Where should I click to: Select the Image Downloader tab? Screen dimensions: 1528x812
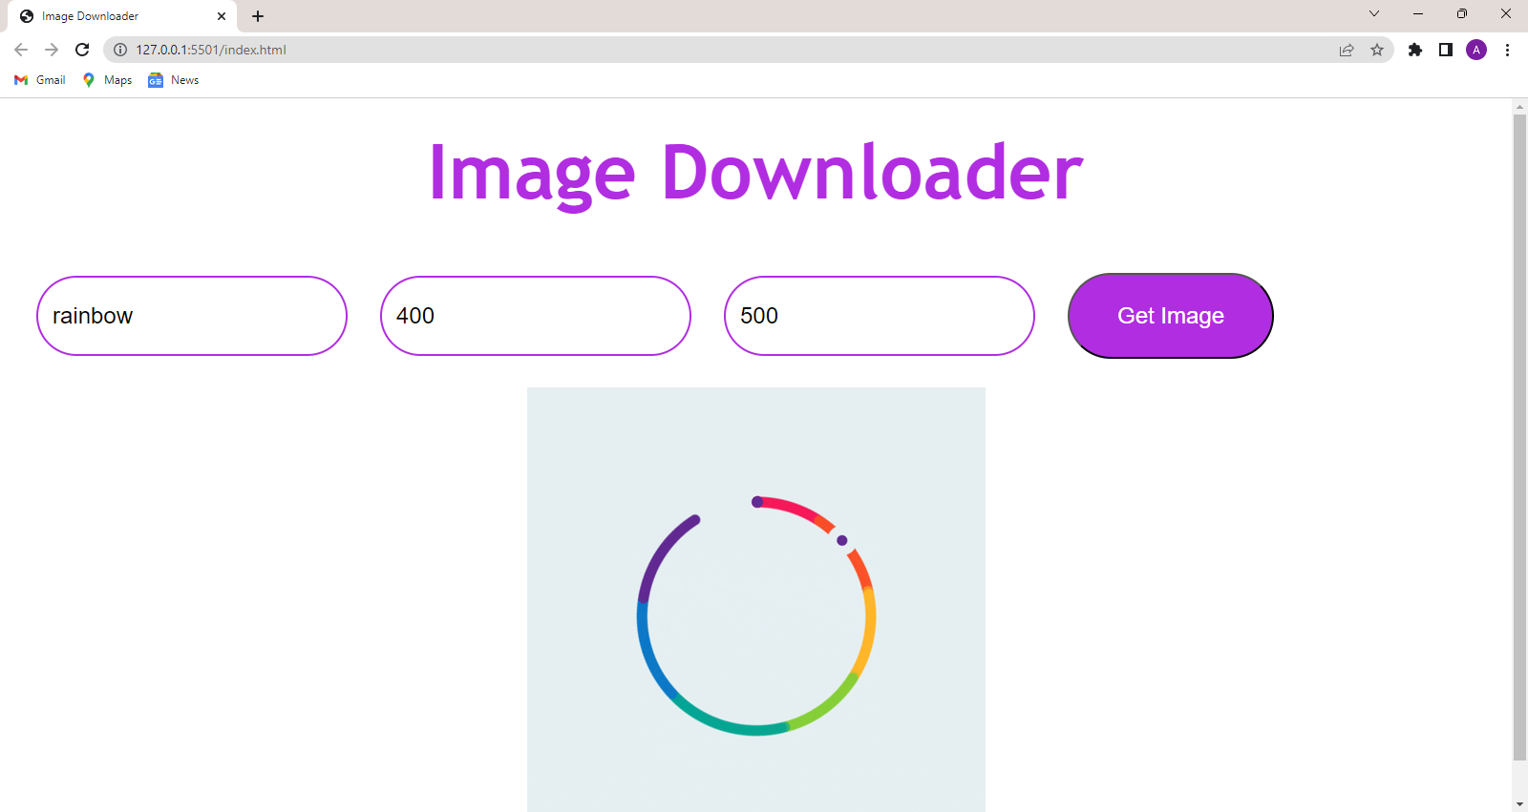[x=115, y=16]
